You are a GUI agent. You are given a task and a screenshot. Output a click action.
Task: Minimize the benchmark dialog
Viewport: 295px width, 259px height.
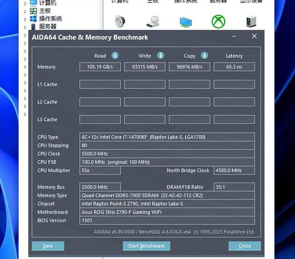pyautogui.click(x=234, y=36)
